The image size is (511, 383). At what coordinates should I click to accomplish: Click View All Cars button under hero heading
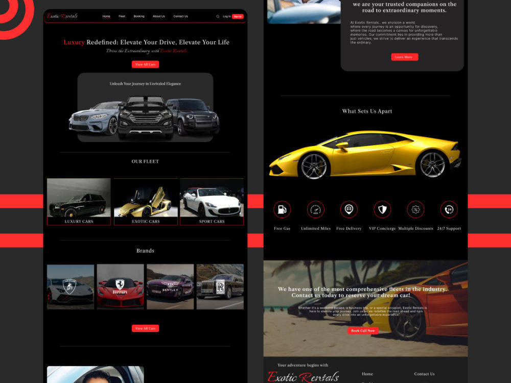(x=145, y=64)
